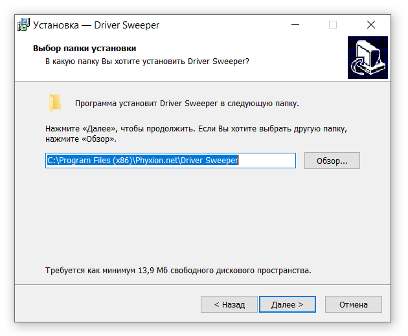The width and height of the screenshot is (408, 336).
Task: Click the setup wizard computer image
Action: coord(367,58)
